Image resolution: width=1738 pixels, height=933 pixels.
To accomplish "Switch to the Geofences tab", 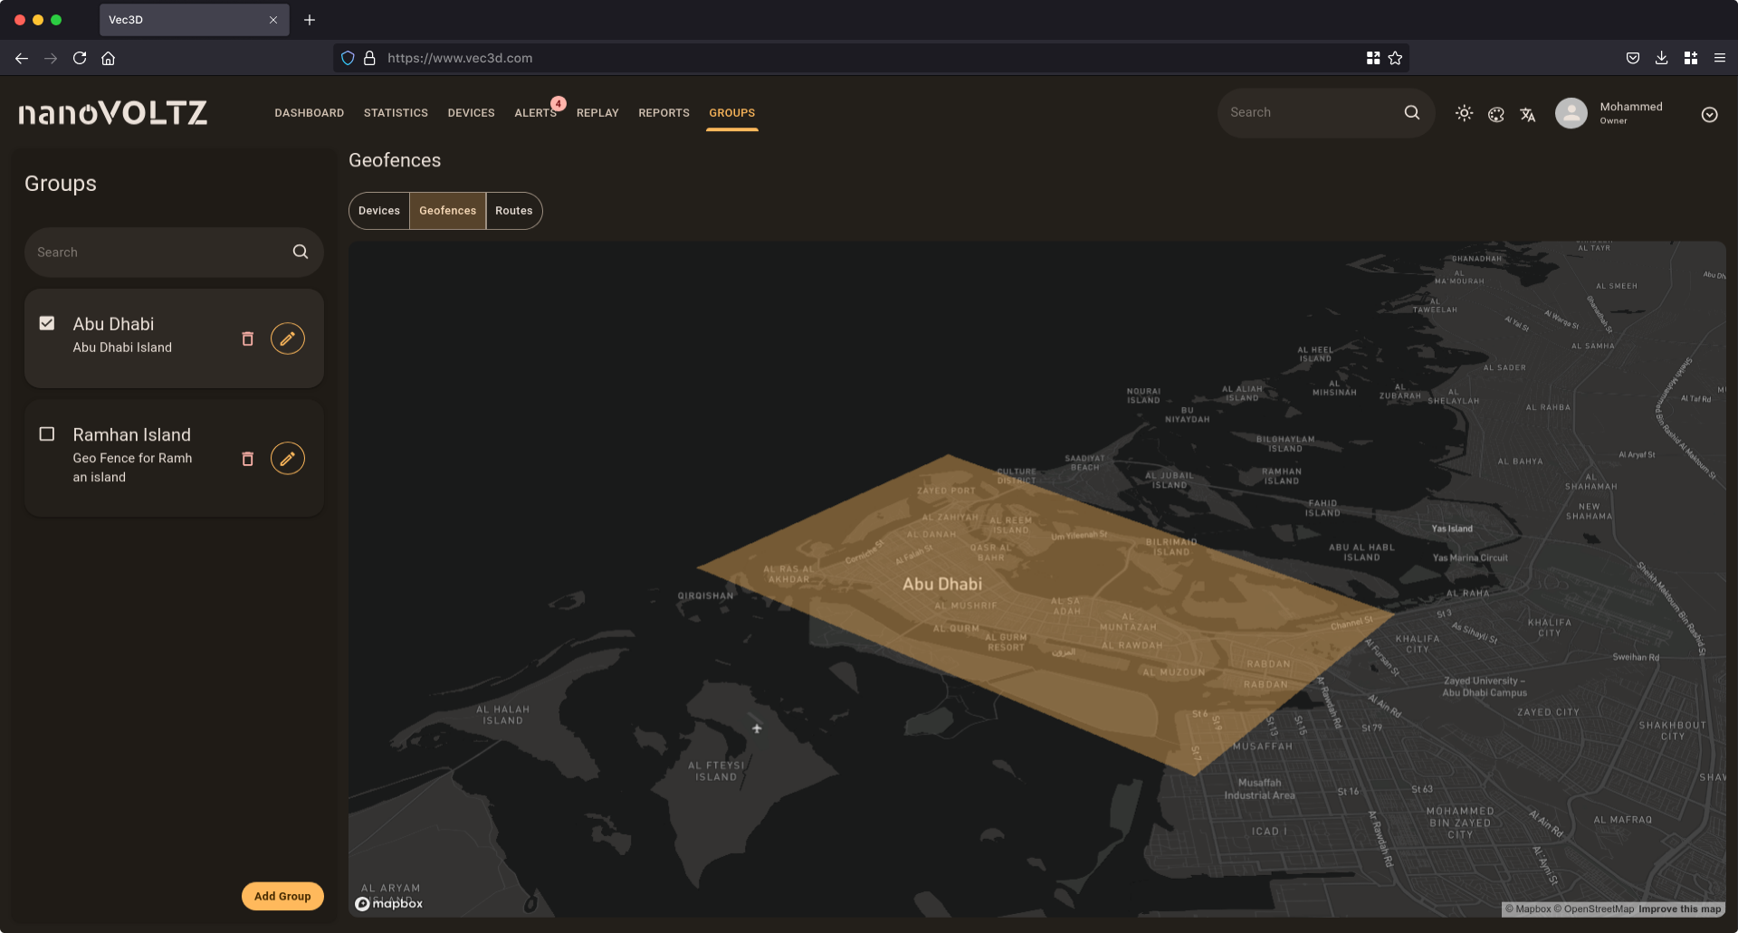I will (x=447, y=211).
